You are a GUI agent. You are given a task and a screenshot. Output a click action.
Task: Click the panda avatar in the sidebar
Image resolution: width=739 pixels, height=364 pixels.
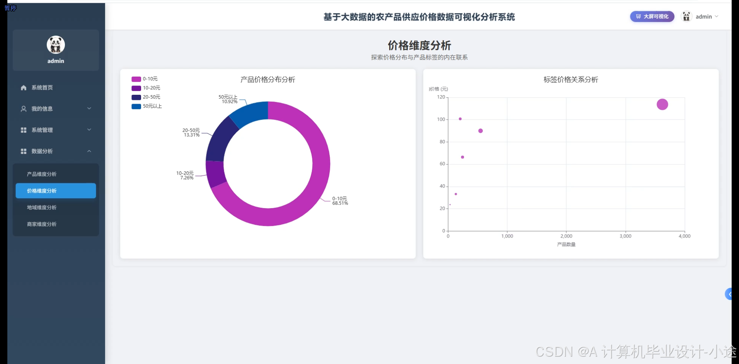point(56,44)
